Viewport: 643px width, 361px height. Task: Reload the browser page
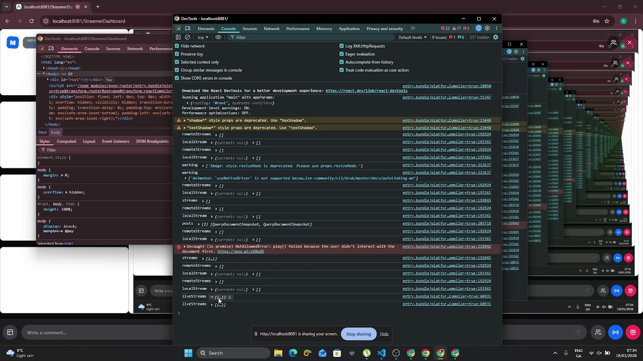(31, 21)
